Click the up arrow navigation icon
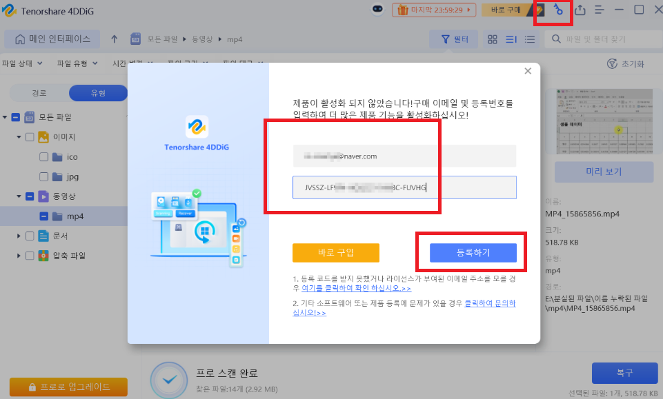The height and width of the screenshot is (399, 663). 114,39
